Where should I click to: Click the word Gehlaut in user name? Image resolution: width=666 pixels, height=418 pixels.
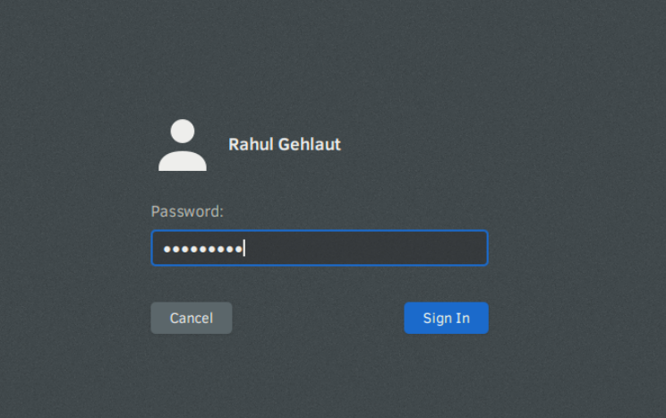pyautogui.click(x=310, y=144)
